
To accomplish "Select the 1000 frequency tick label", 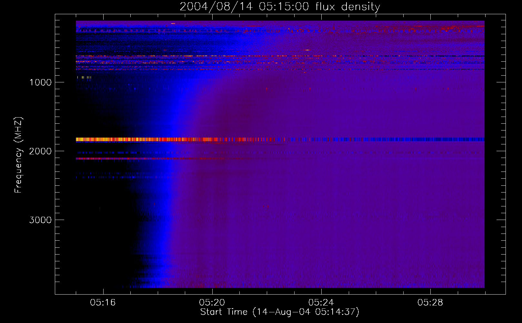I will [41, 82].
